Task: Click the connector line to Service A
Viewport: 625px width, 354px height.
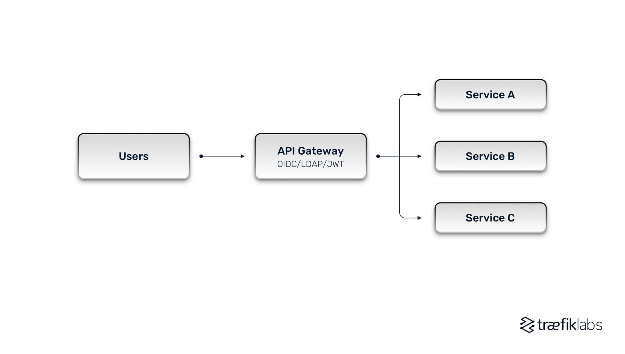Action: tap(412, 95)
